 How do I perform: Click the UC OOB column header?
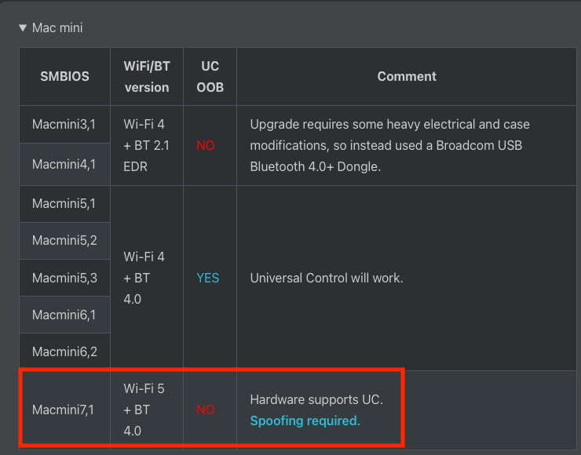pyautogui.click(x=210, y=77)
